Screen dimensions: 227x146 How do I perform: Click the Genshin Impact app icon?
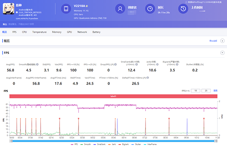(9, 9)
